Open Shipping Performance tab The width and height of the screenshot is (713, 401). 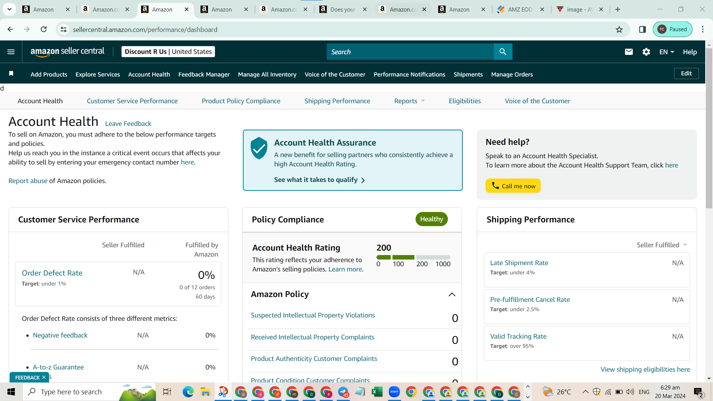pyautogui.click(x=337, y=101)
